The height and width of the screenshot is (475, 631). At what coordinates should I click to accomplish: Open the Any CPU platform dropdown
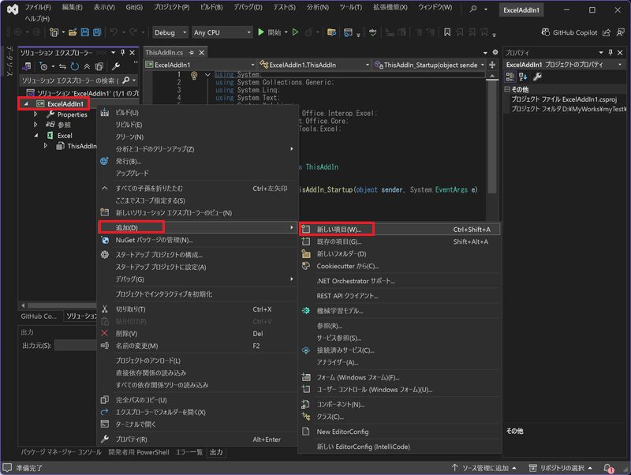(222, 32)
